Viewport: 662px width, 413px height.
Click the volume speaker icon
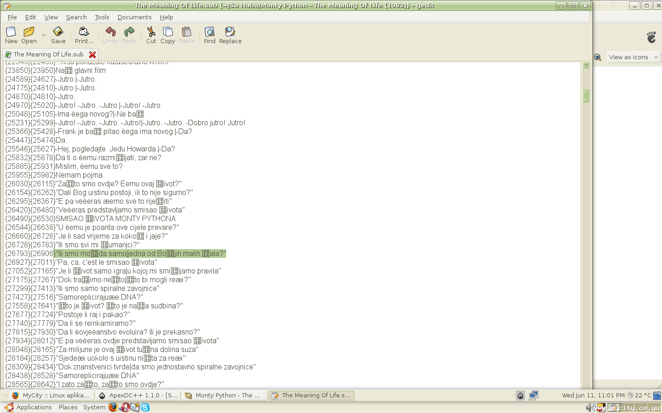(x=589, y=407)
